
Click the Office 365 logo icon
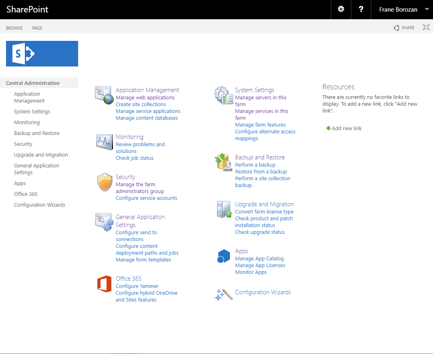[105, 284]
